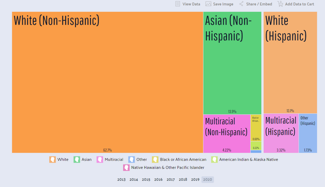Click the View Data table icon

click(x=177, y=4)
